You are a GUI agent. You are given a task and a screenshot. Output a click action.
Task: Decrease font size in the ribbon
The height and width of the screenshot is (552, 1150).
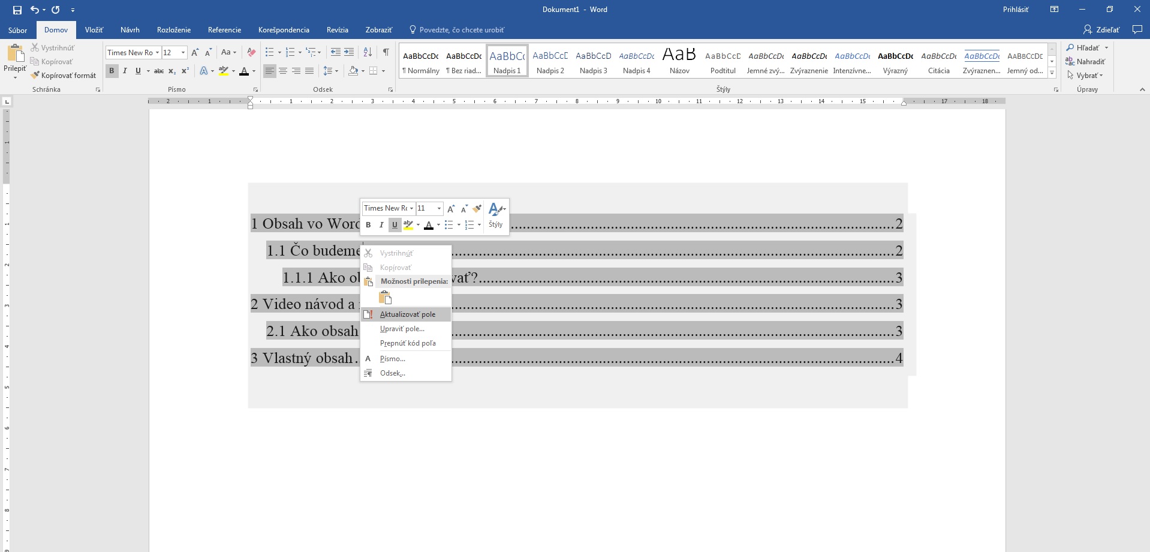click(208, 53)
